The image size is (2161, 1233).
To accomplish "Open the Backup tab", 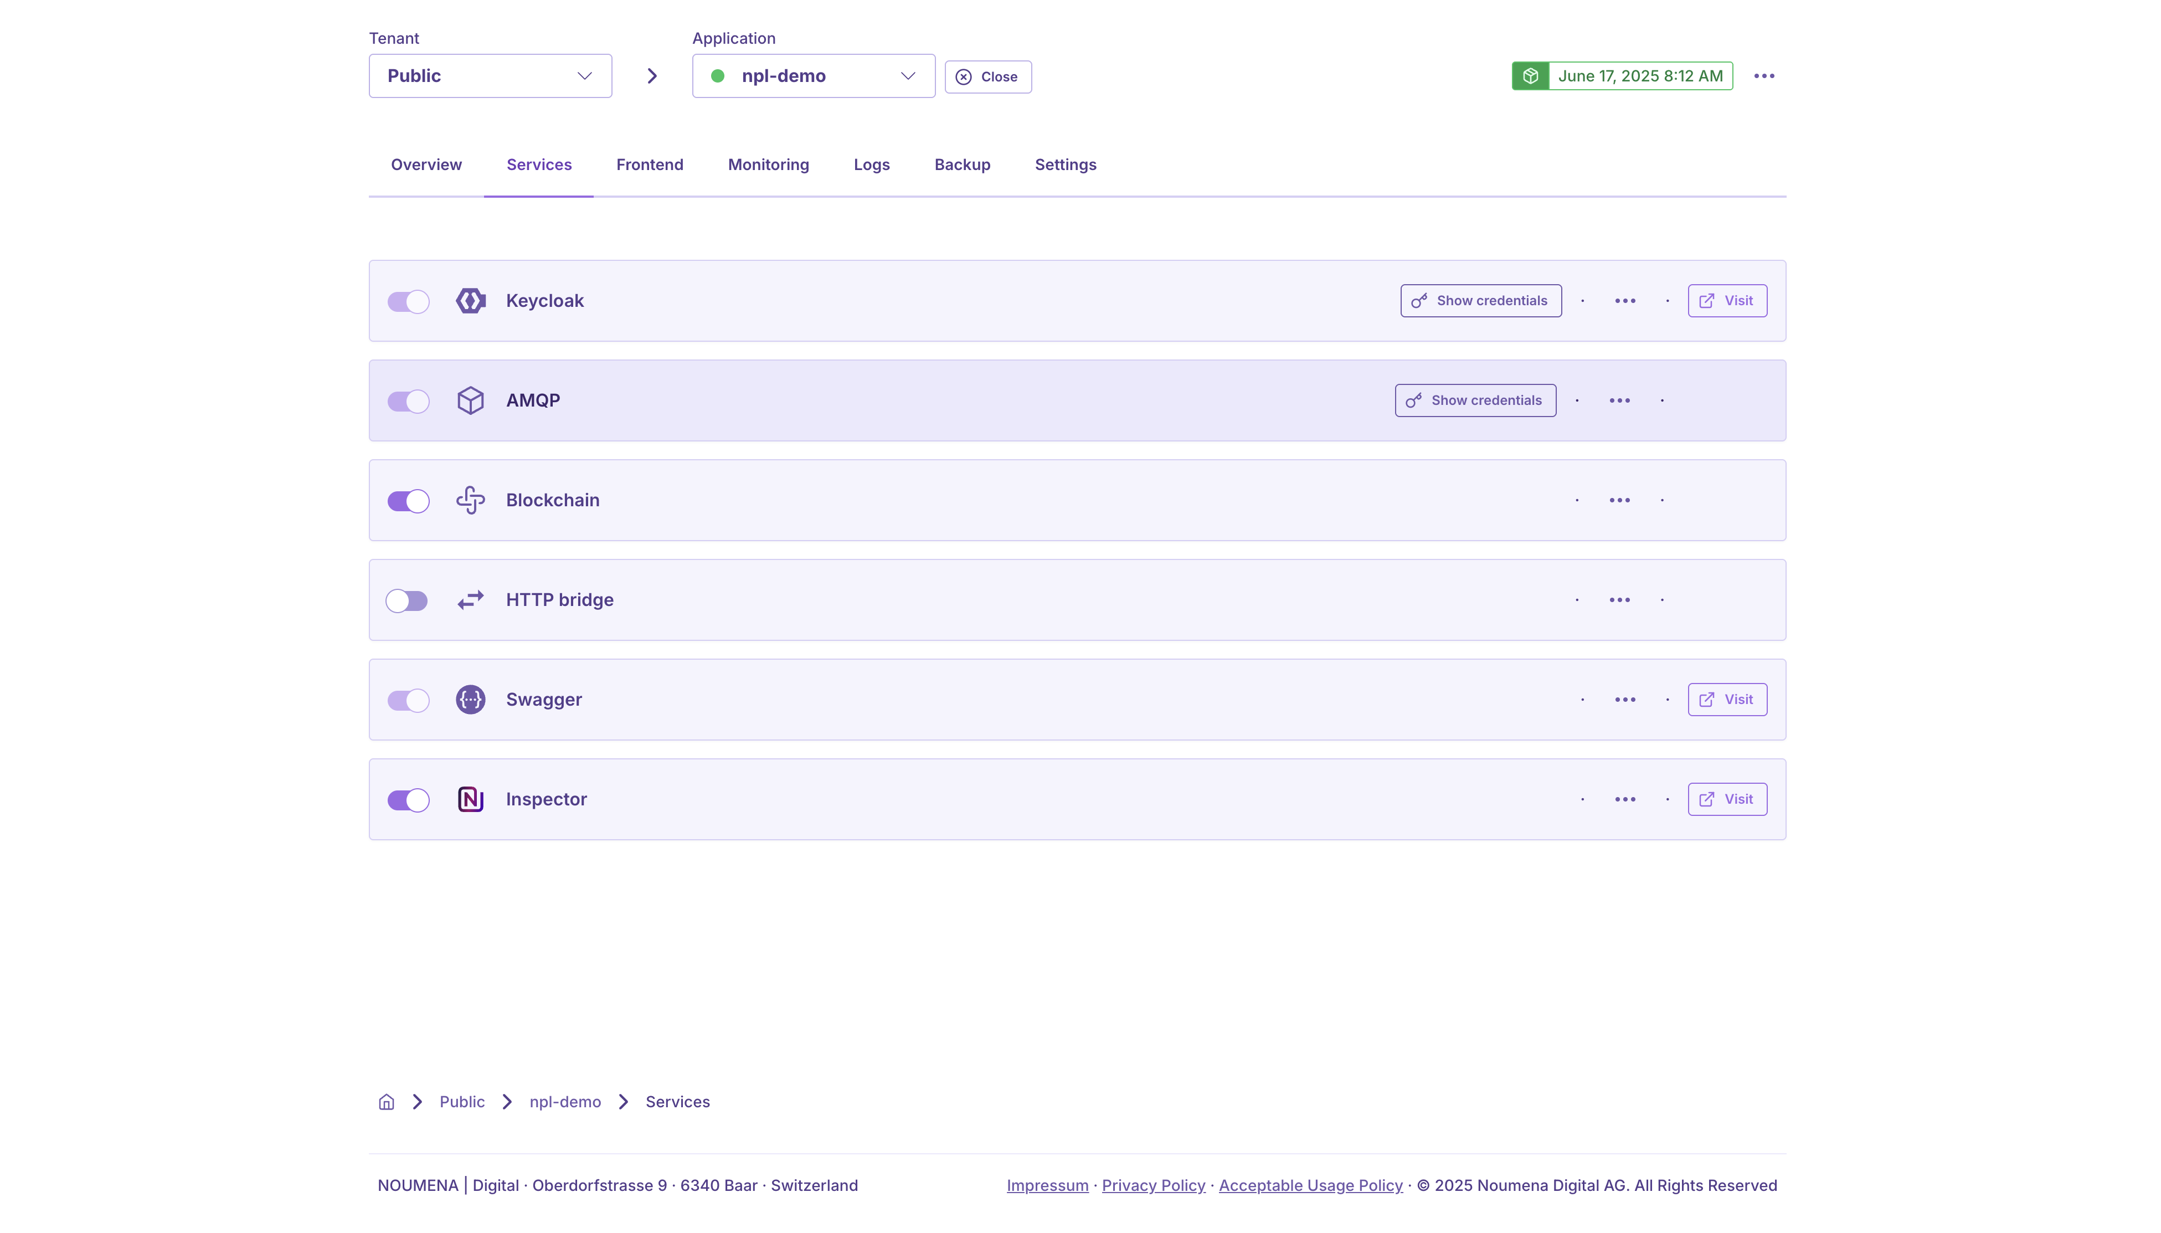I will [x=961, y=165].
